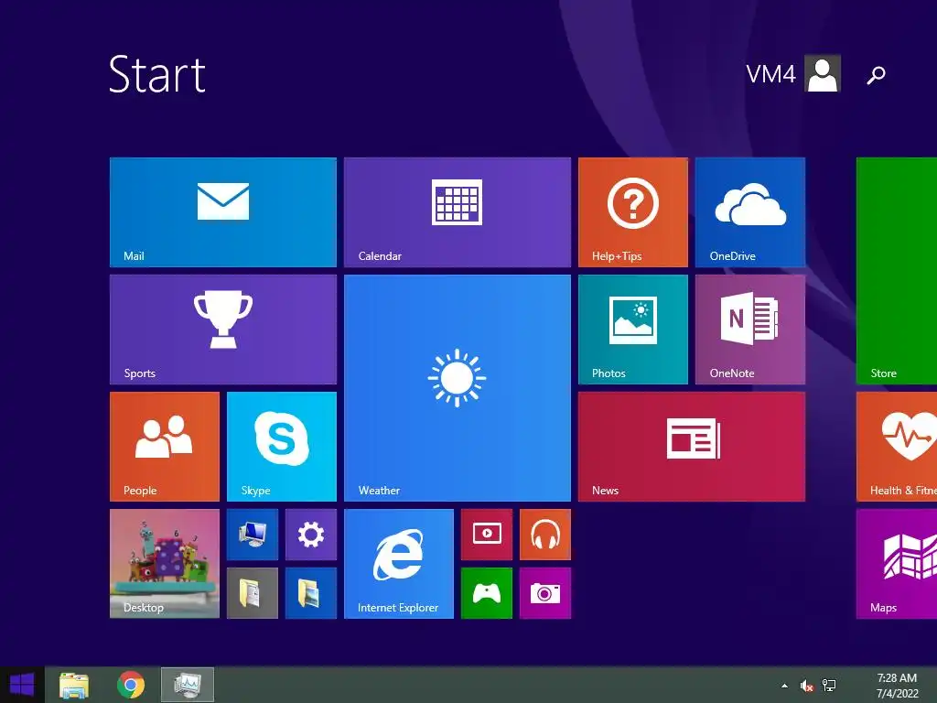Open the Desktop tile

(x=165, y=564)
